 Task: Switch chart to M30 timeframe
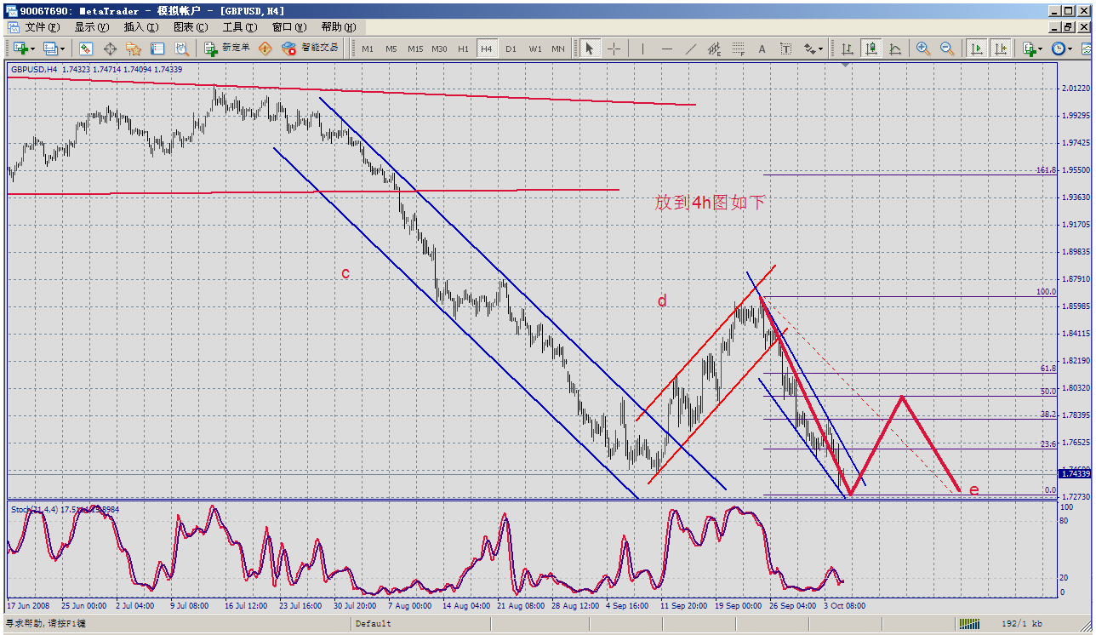[x=439, y=49]
